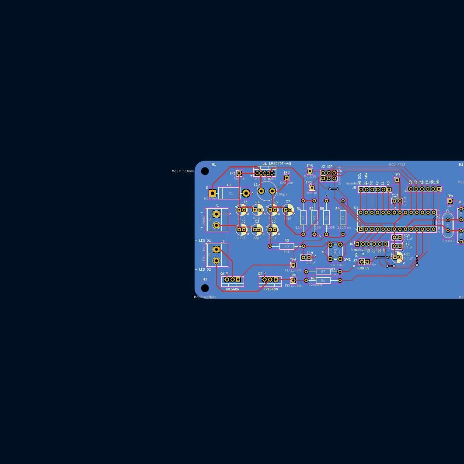
Task: Click the TP6 FET1_Gate test point pad
Action: 293,265
